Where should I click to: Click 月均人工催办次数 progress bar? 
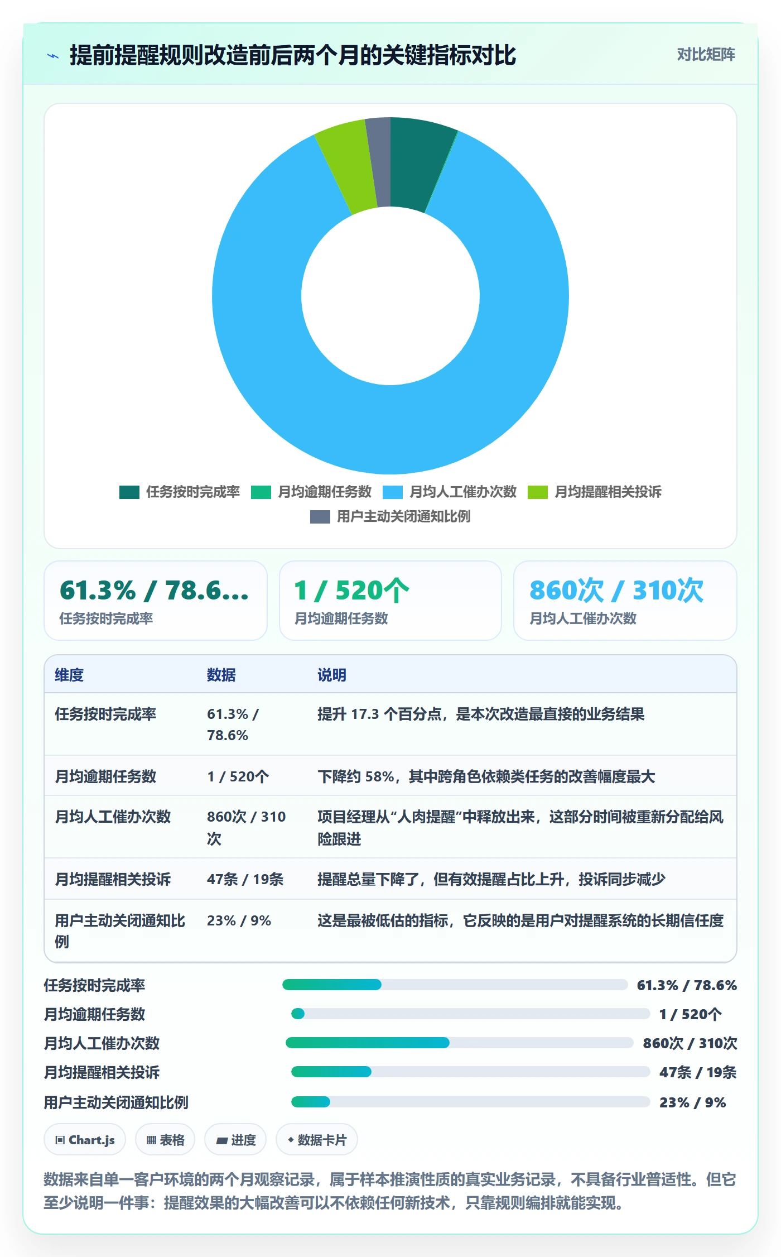[x=460, y=1043]
